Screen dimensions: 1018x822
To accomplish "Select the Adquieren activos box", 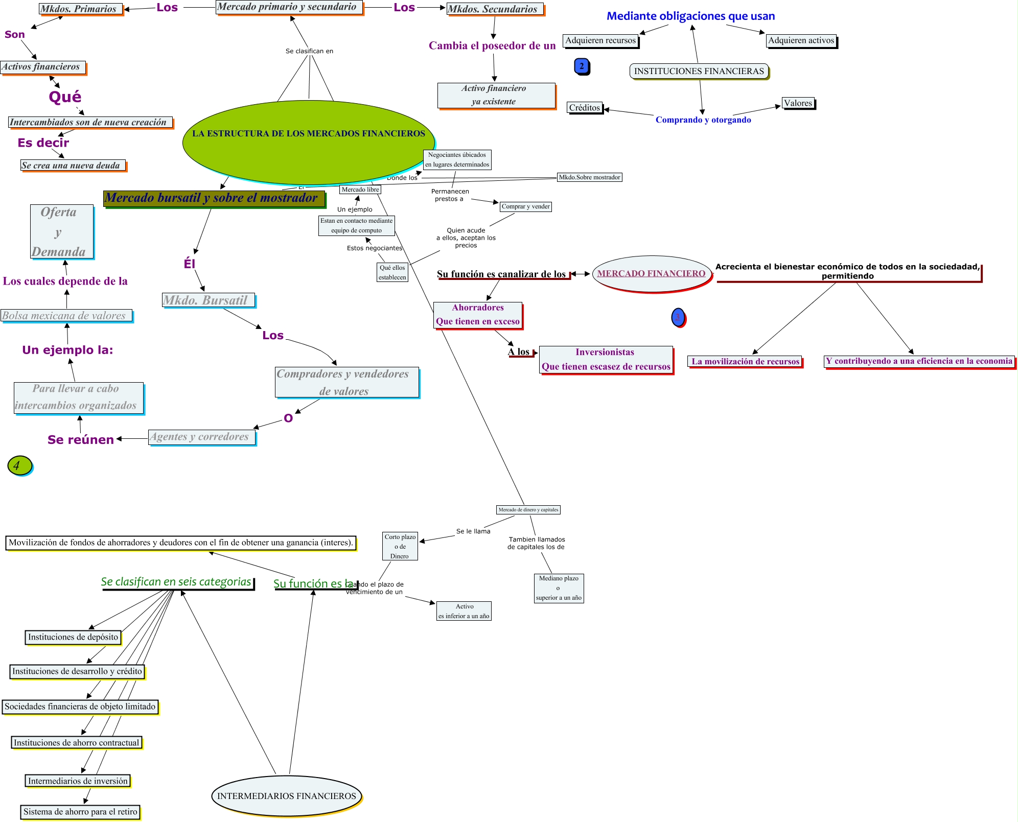I will click(x=801, y=41).
